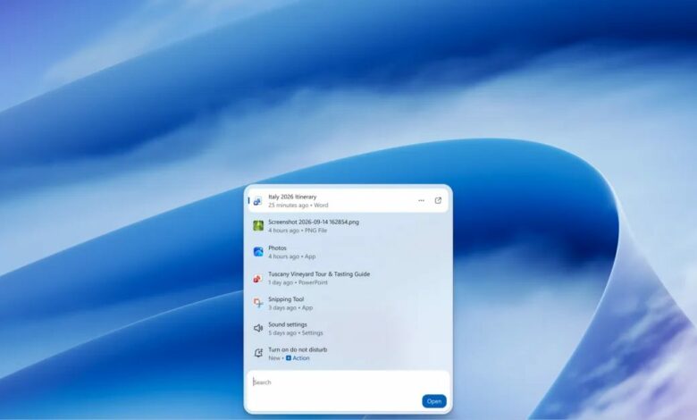Click the speaker icon beside Sound settings
Screen dimensions: 697x420
(x=258, y=329)
